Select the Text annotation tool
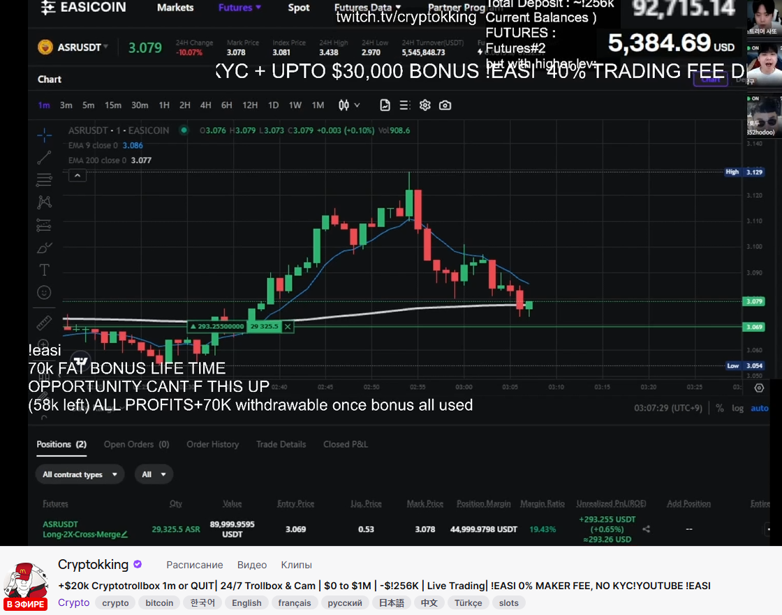The height and width of the screenshot is (615, 782). (45, 270)
